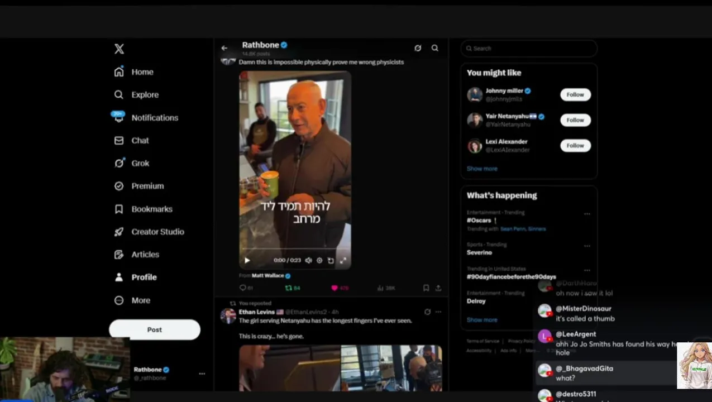Open Notifications from the sidebar
Image resolution: width=712 pixels, height=402 pixels.
coord(146,118)
